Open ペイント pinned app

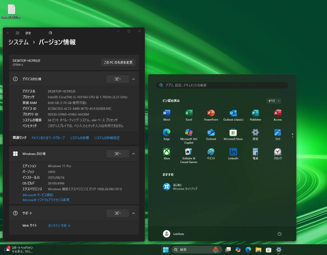point(211,154)
